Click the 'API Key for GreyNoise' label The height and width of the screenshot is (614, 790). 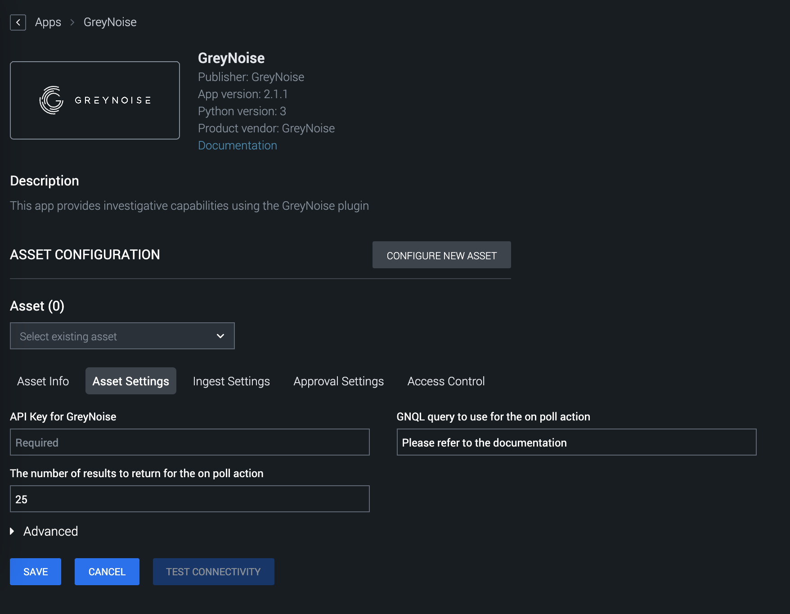click(63, 417)
